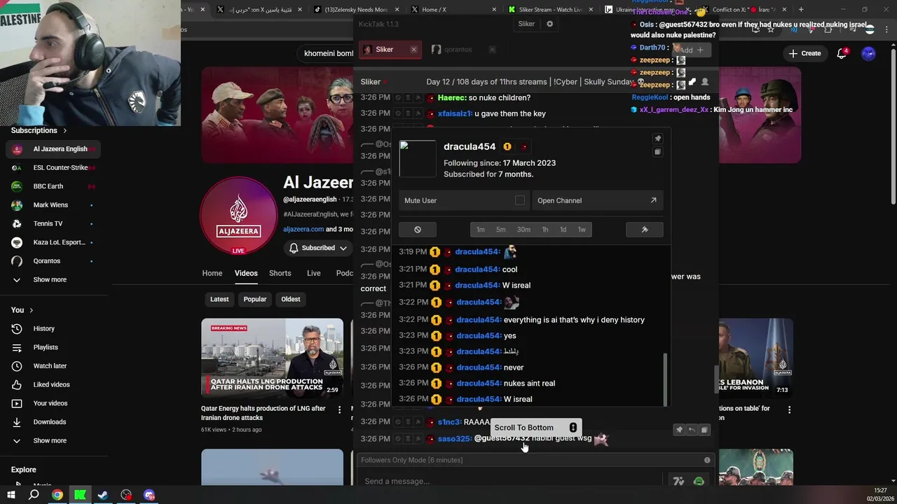
Task: Expand the You section chevron
Action: (31, 310)
